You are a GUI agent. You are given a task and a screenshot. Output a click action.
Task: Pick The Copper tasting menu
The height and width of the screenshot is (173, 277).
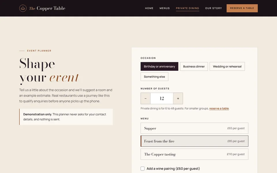coord(194,154)
